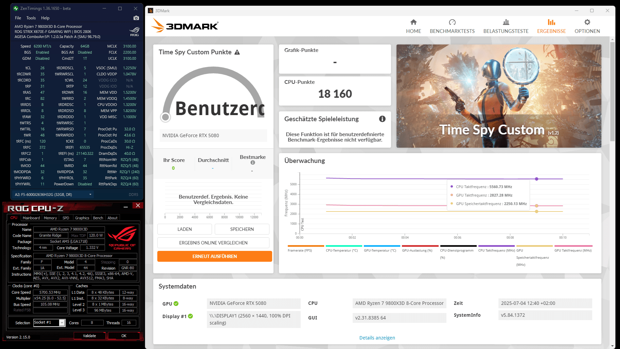Image resolution: width=620 pixels, height=349 pixels.
Task: Click the ROG logo in the ZenTimings header
Action: click(135, 32)
